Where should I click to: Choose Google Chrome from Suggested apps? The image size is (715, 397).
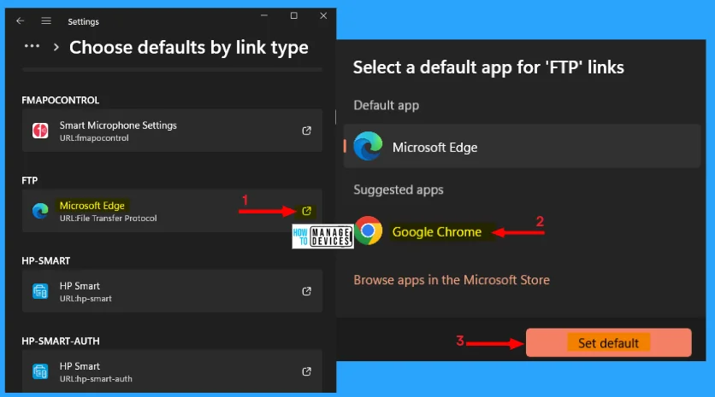tap(436, 231)
